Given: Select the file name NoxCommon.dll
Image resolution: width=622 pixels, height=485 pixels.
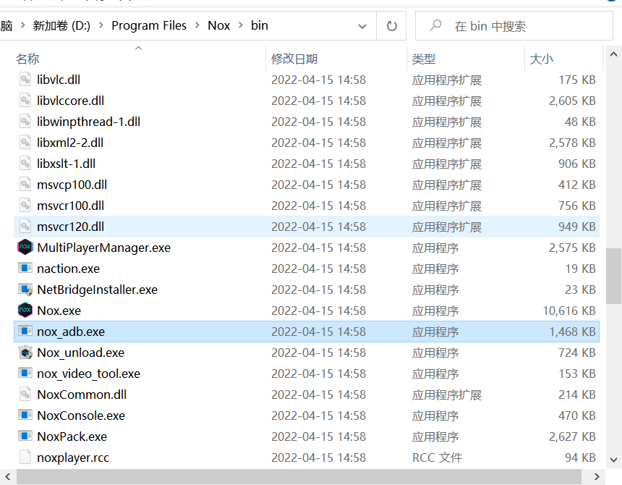Looking at the screenshot, I should click(x=82, y=395).
